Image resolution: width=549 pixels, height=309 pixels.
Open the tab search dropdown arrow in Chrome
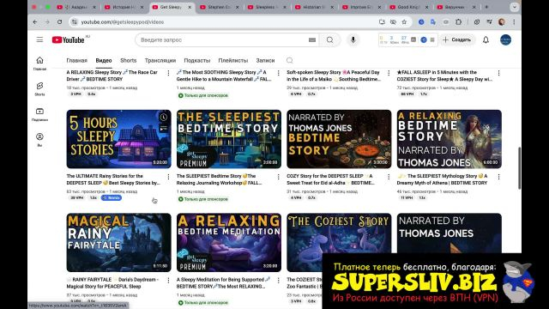(x=515, y=7)
